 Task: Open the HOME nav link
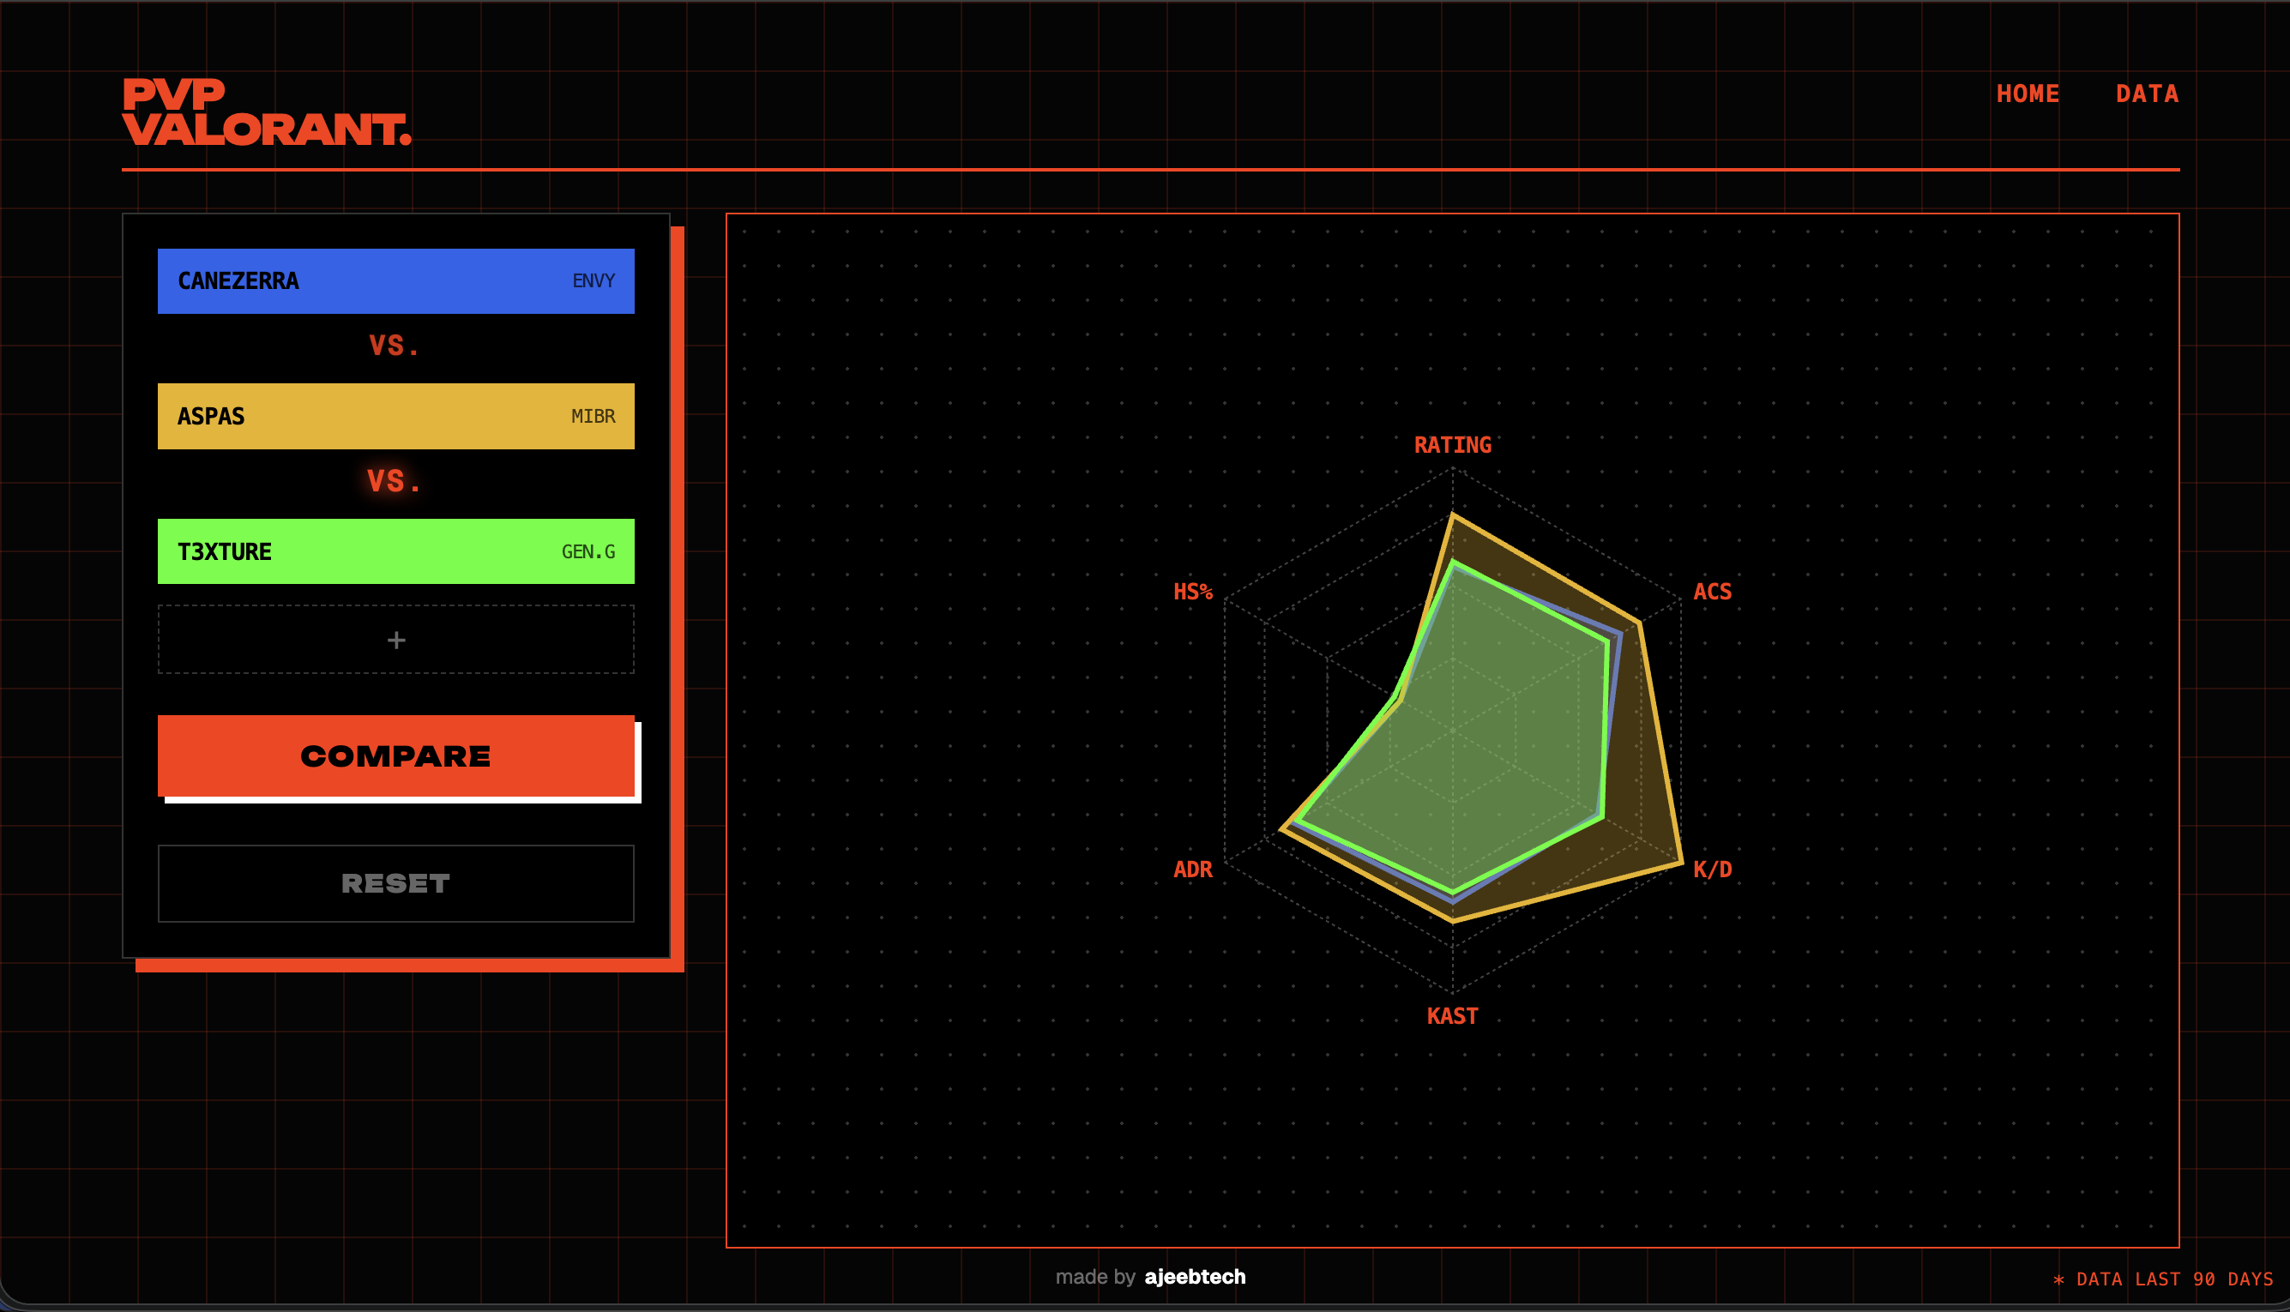2027,93
